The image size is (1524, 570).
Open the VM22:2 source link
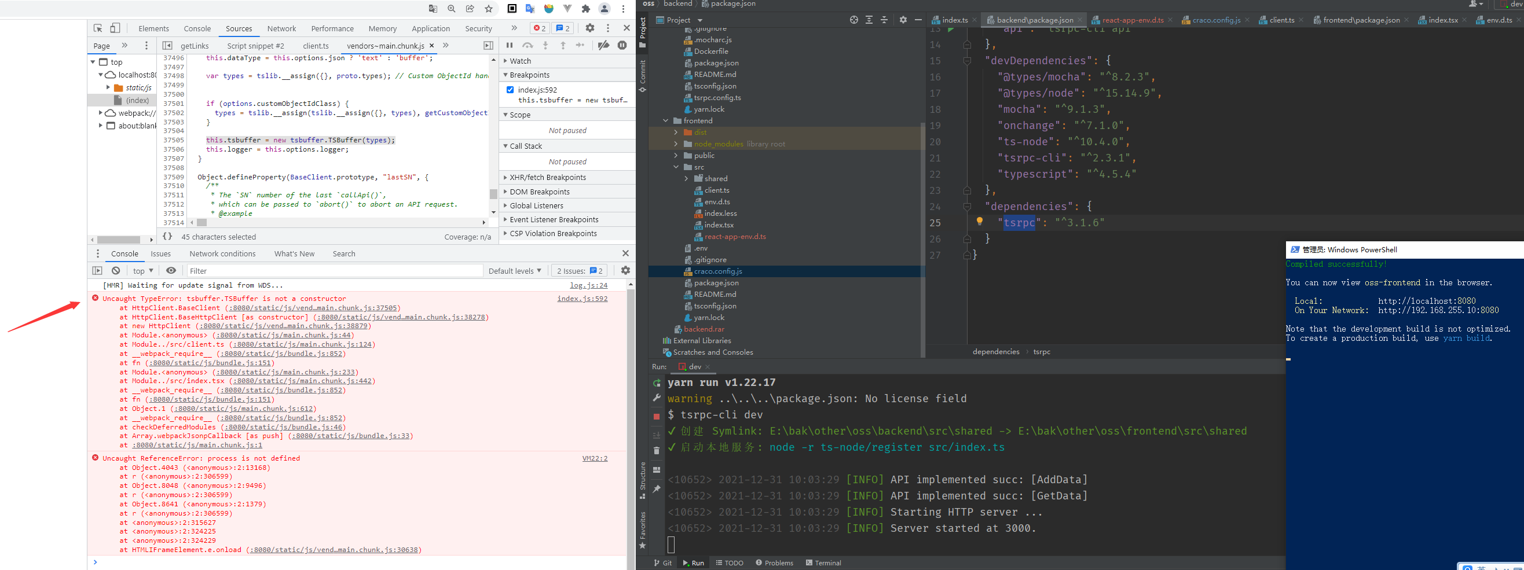[x=595, y=458]
